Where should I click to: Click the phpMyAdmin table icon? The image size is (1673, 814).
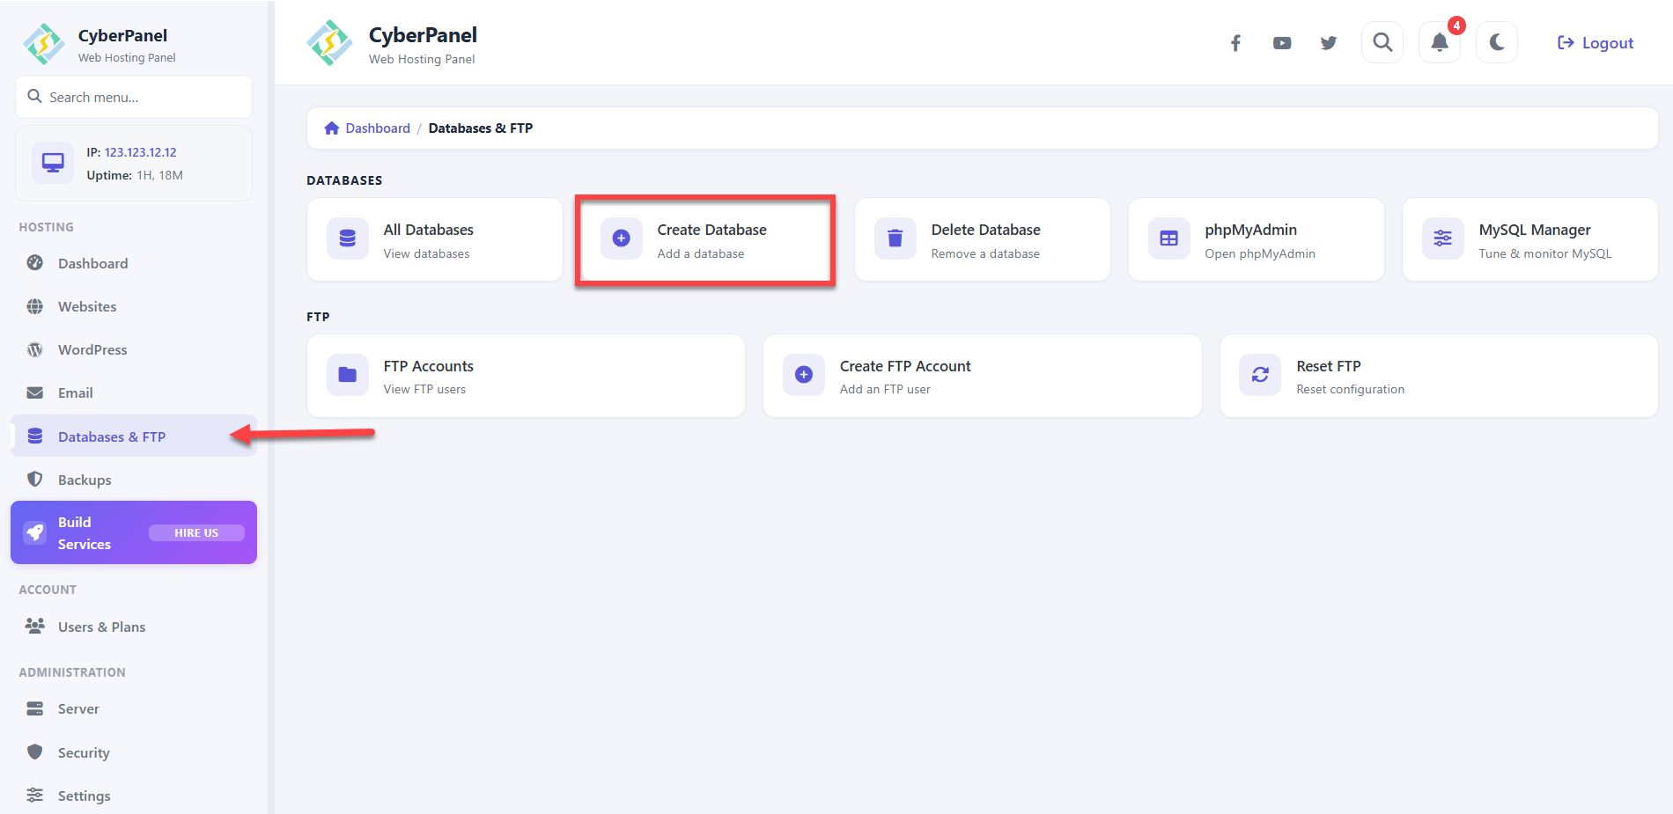[x=1169, y=238]
